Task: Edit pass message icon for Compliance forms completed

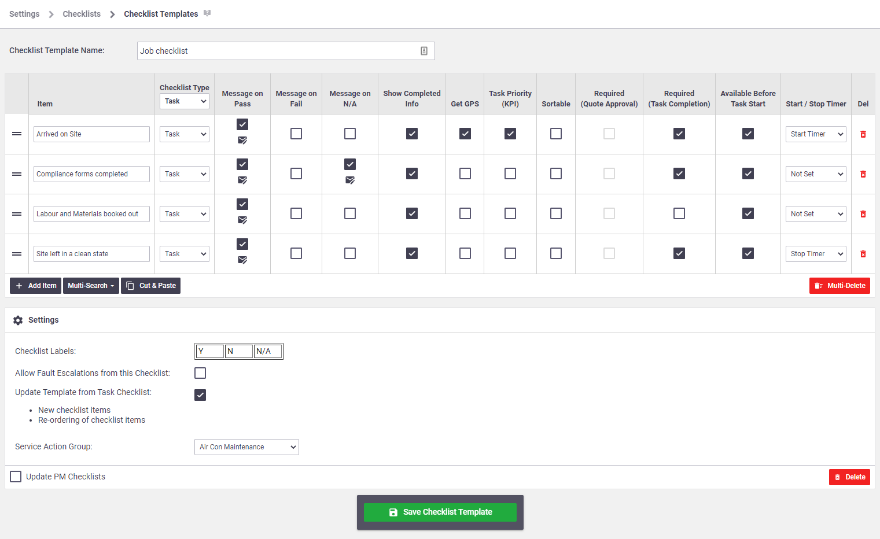Action: click(242, 180)
